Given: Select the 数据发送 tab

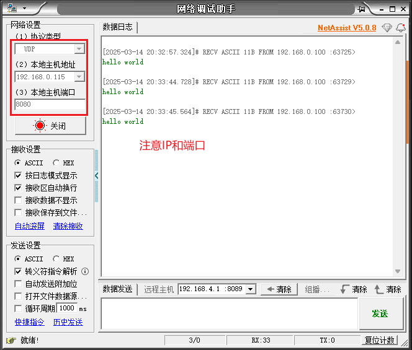Looking at the screenshot, I should click(x=117, y=289).
